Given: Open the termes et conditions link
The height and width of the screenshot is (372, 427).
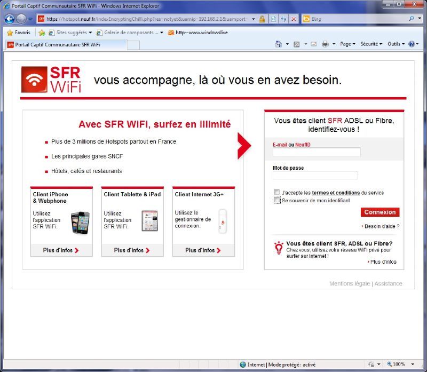Looking at the screenshot, I should coord(336,193).
